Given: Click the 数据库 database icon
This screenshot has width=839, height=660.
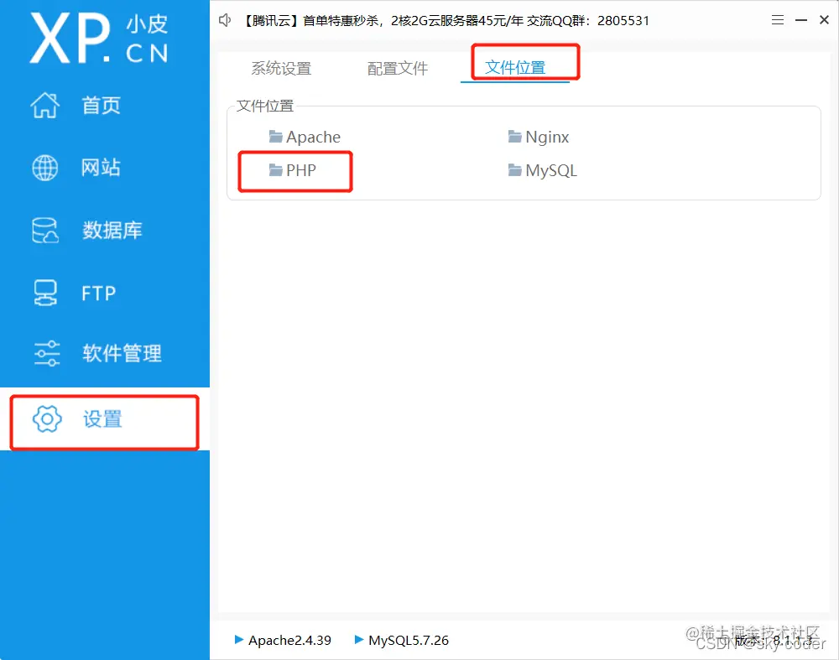Looking at the screenshot, I should point(45,230).
